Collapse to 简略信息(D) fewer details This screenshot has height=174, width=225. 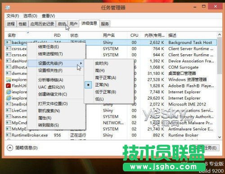pos(22,148)
